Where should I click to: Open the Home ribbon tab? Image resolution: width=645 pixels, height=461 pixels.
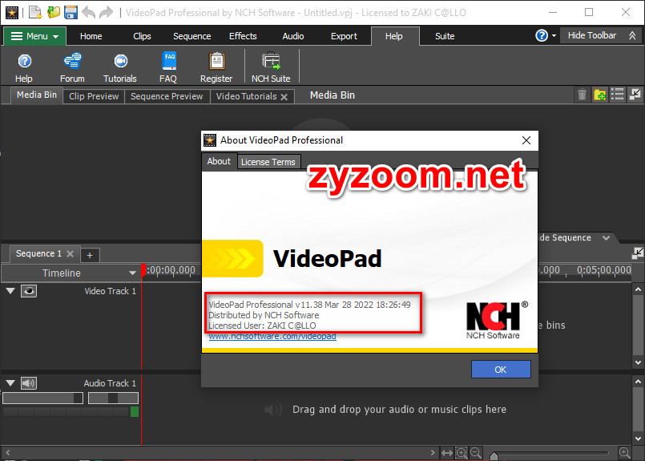[91, 36]
